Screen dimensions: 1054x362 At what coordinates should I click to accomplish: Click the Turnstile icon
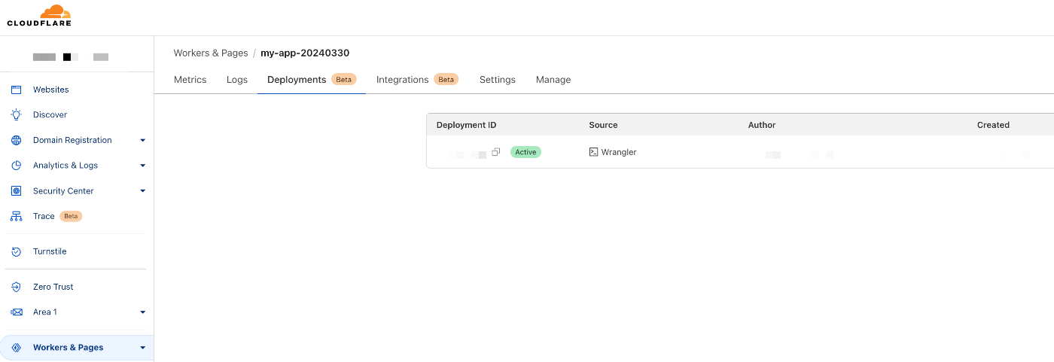click(16, 251)
